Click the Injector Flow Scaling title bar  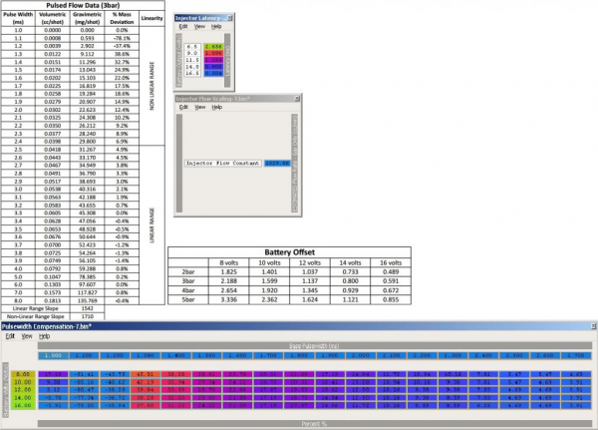219,99
